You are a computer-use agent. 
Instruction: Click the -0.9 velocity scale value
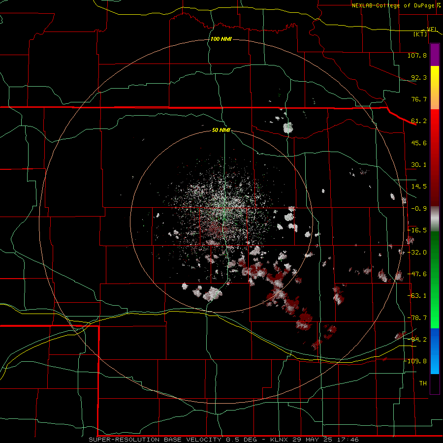tap(419, 209)
